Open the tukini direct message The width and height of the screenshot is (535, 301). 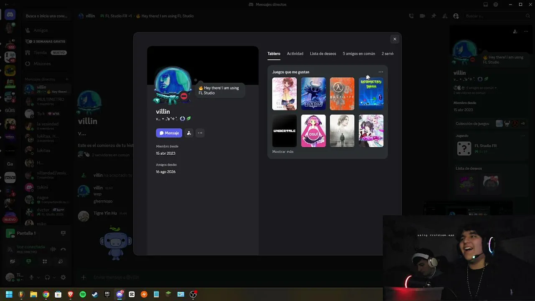click(x=46, y=187)
